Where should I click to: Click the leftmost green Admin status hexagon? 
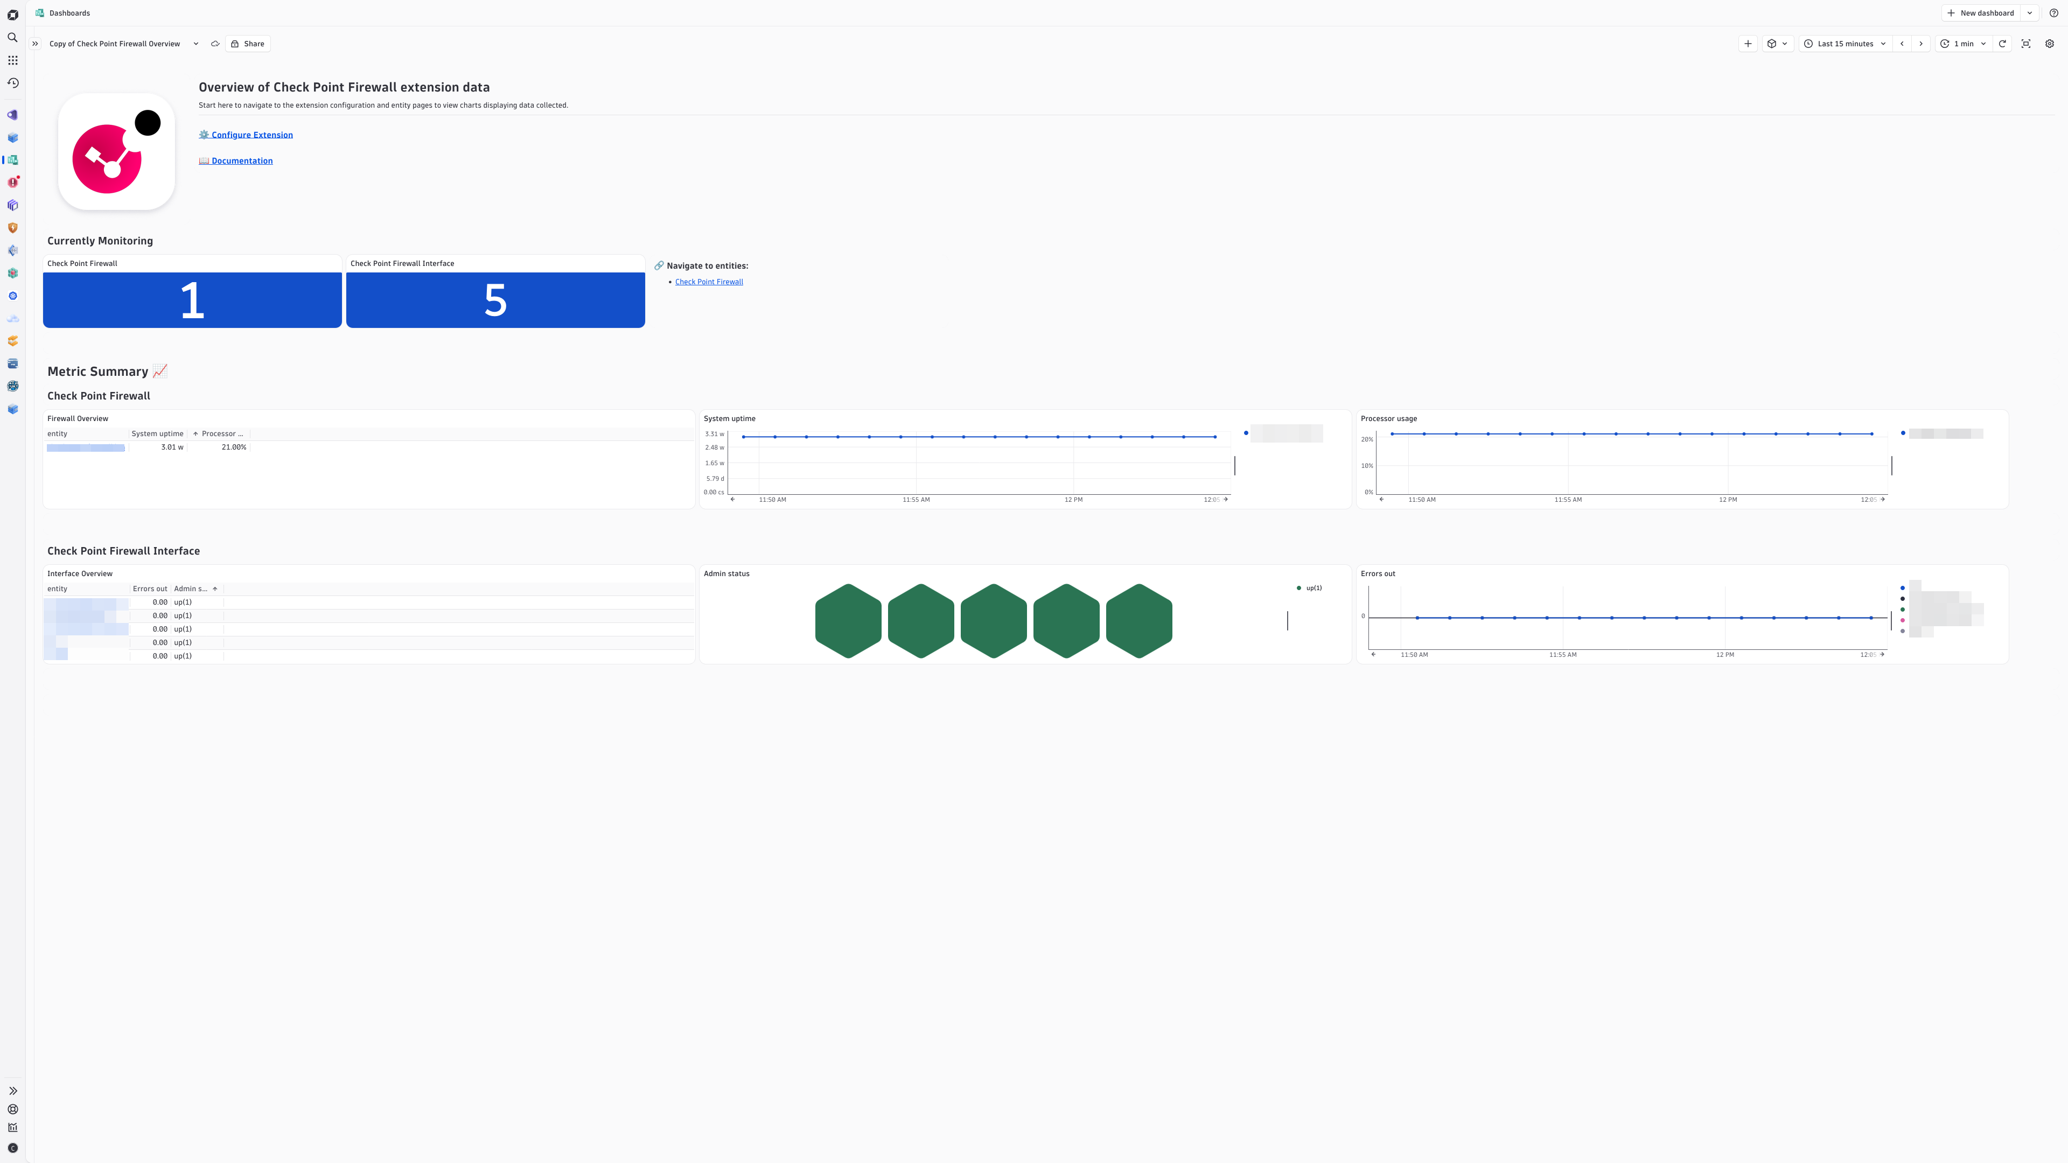(x=848, y=621)
